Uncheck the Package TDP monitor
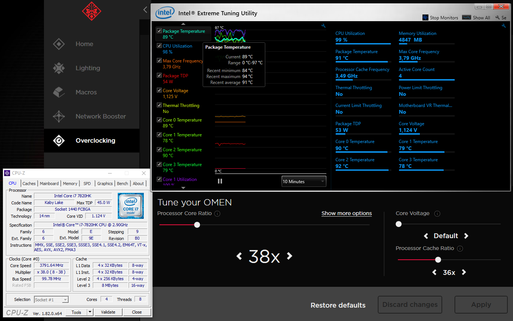This screenshot has width=513, height=321. click(x=159, y=76)
